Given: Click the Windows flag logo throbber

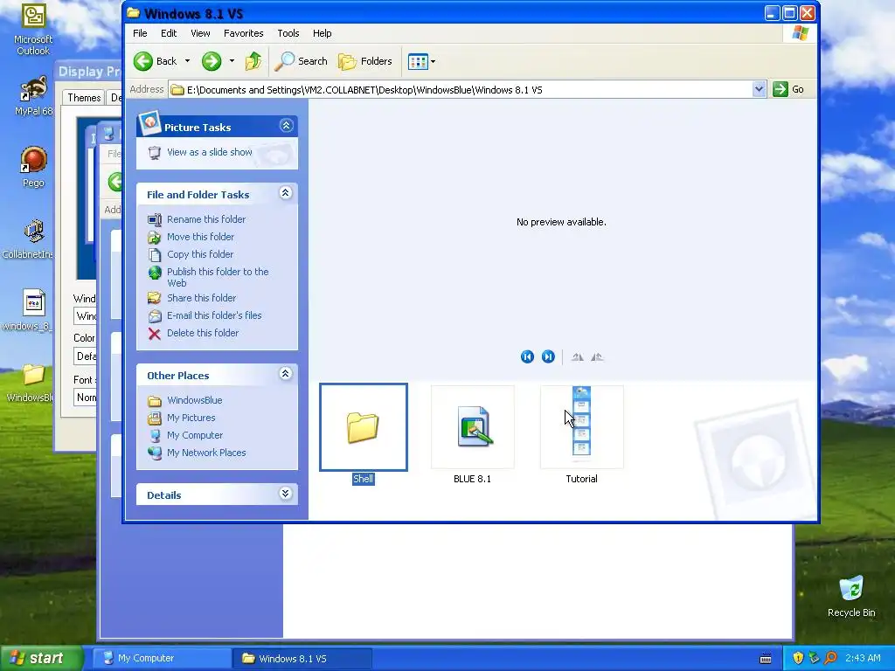Looking at the screenshot, I should click(800, 33).
